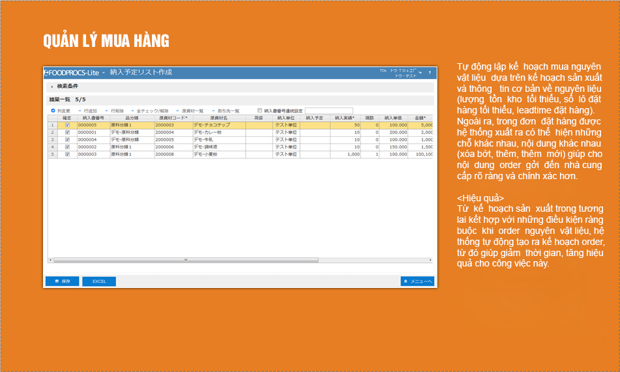Open dropdown arrow beside FOODPROCS-Lite title
Viewport: 620px width, 372px height.
pos(104,72)
